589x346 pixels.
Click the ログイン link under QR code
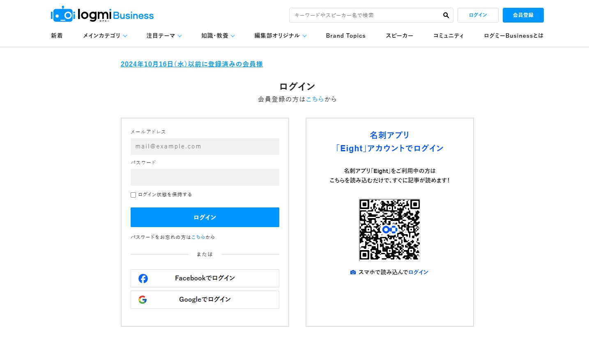click(x=418, y=272)
